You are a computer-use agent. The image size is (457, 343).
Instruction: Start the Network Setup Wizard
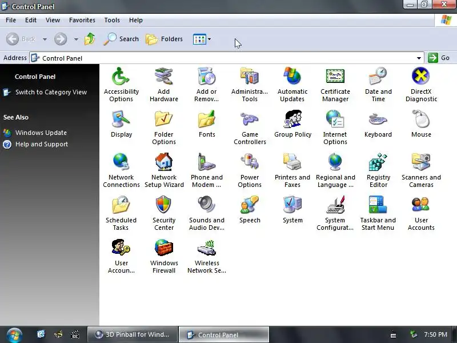(164, 170)
